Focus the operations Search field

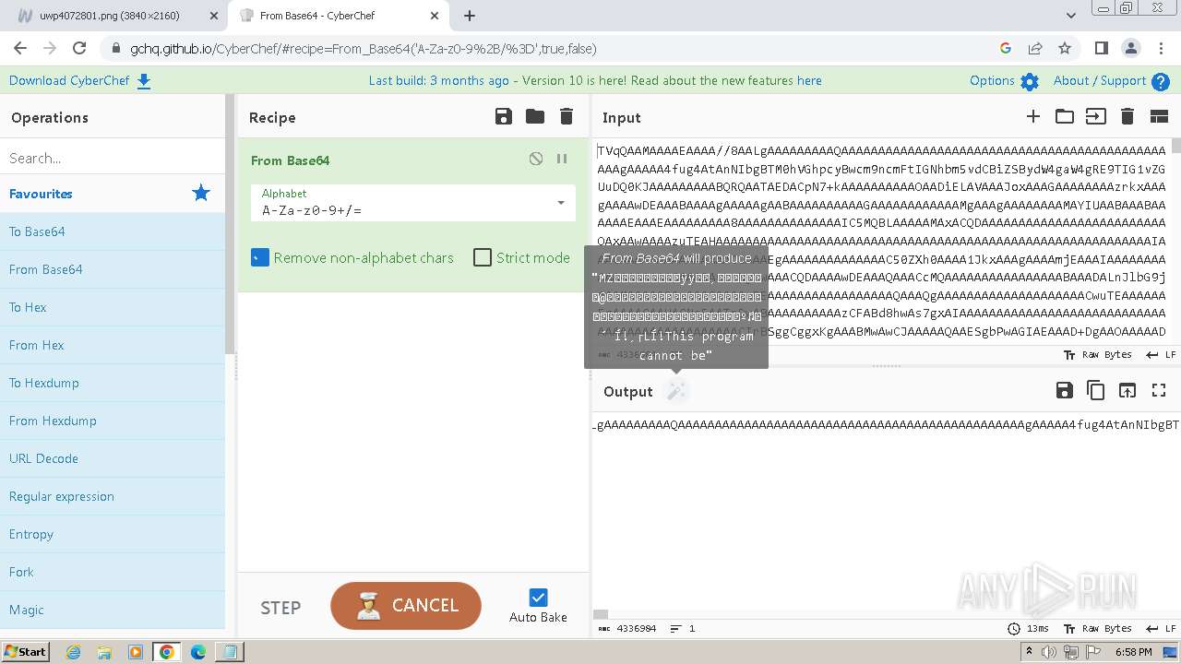(113, 158)
